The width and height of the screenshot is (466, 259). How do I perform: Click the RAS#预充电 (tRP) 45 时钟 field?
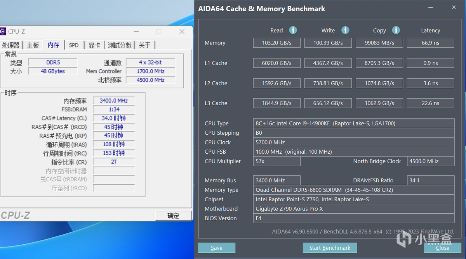[x=114, y=136]
